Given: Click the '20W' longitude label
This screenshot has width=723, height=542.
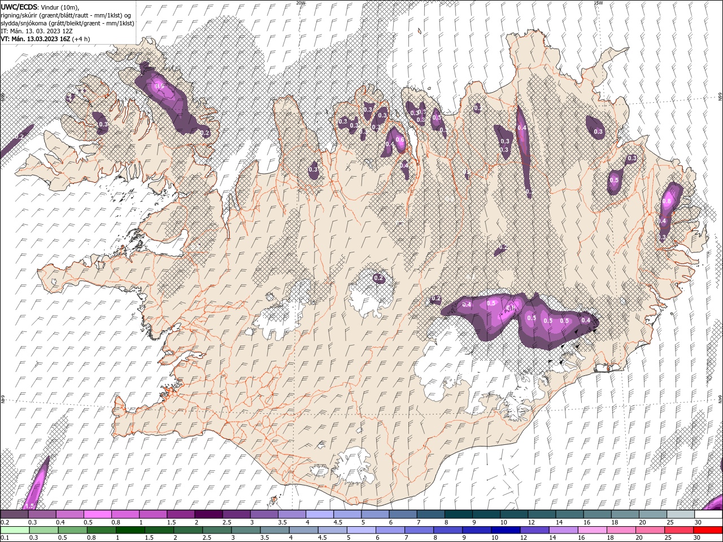Looking at the screenshot, I should (x=300, y=2).
